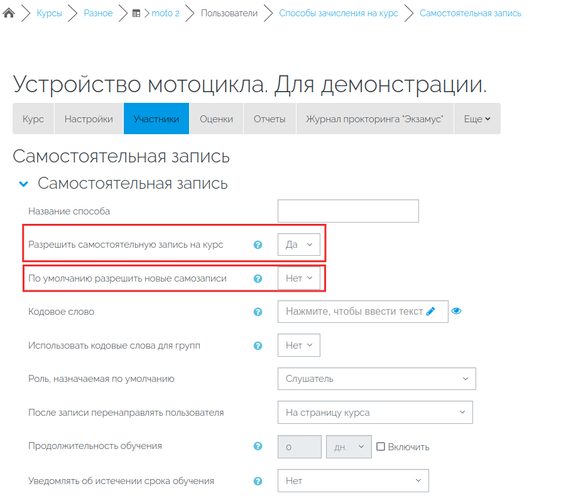Open redirect dropdown 'На страницу курса'

tap(375, 413)
